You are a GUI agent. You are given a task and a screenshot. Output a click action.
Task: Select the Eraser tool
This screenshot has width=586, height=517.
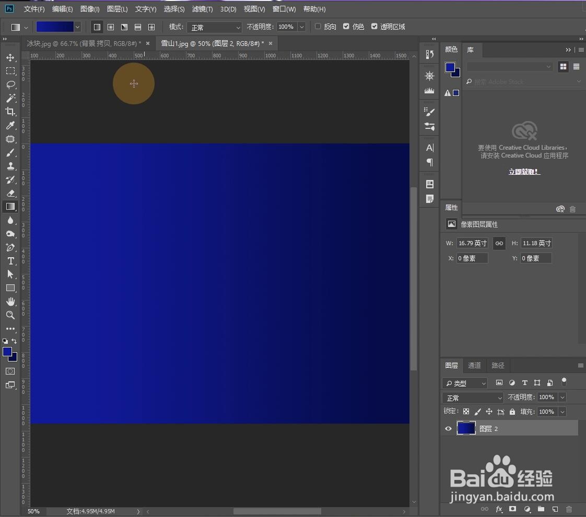point(10,193)
